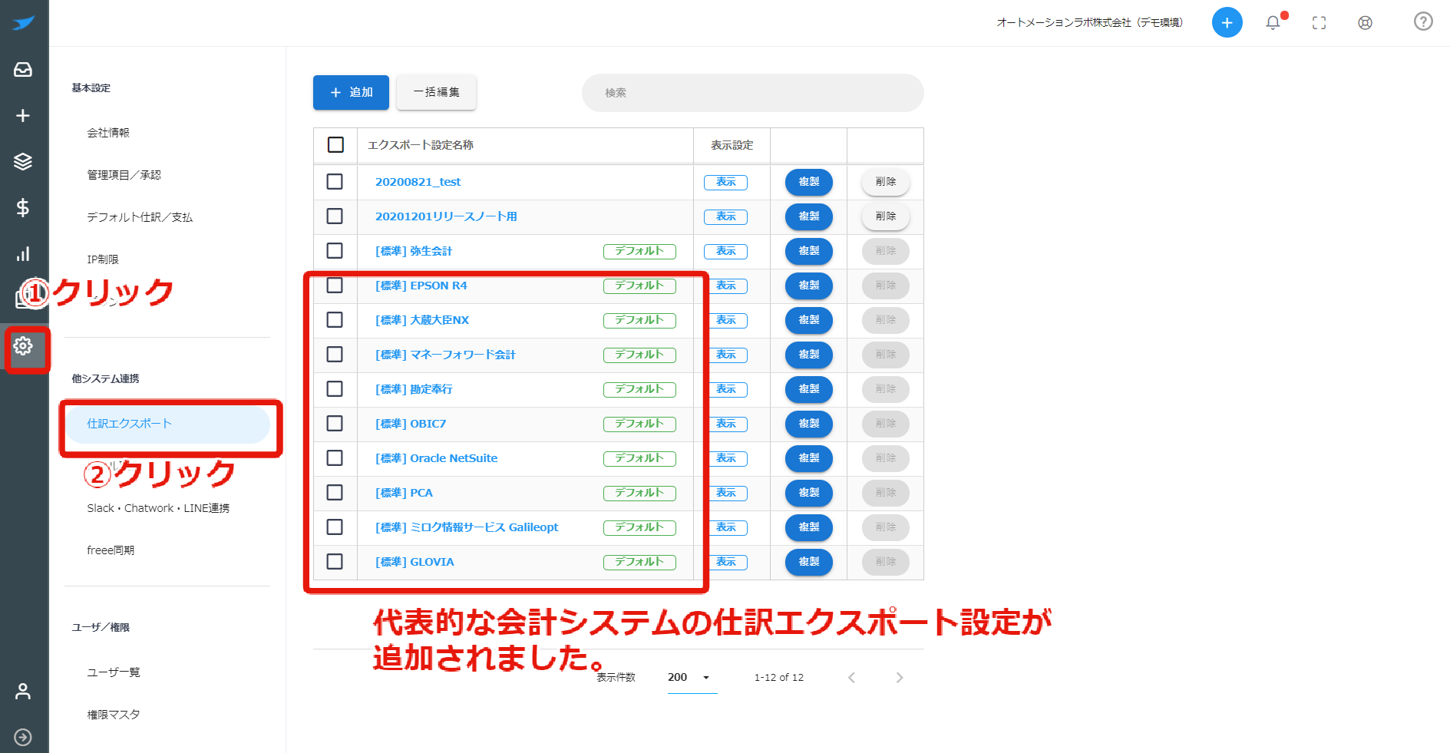The image size is (1450, 753).
Task: Open the inbox icon in sidebar
Action: [23, 70]
